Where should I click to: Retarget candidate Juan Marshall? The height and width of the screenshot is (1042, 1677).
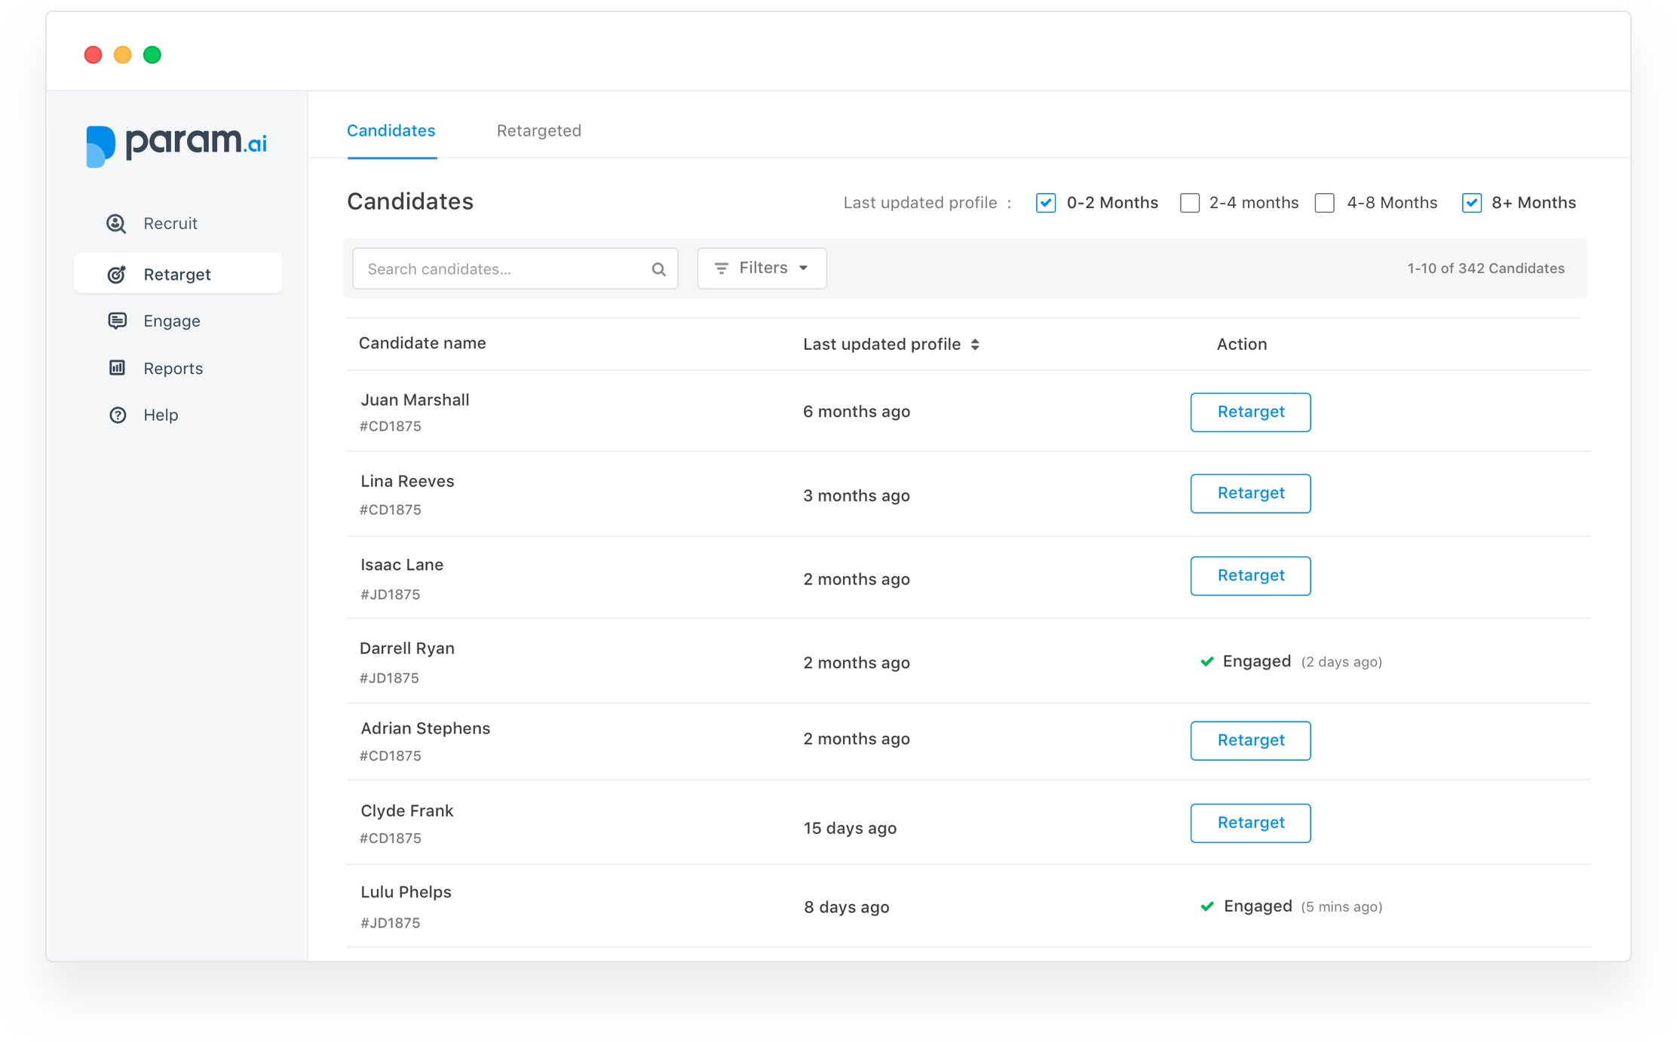pos(1250,412)
